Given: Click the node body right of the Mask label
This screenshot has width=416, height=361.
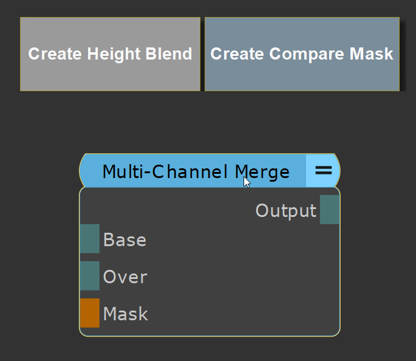Looking at the screenshot, I should pos(243,314).
